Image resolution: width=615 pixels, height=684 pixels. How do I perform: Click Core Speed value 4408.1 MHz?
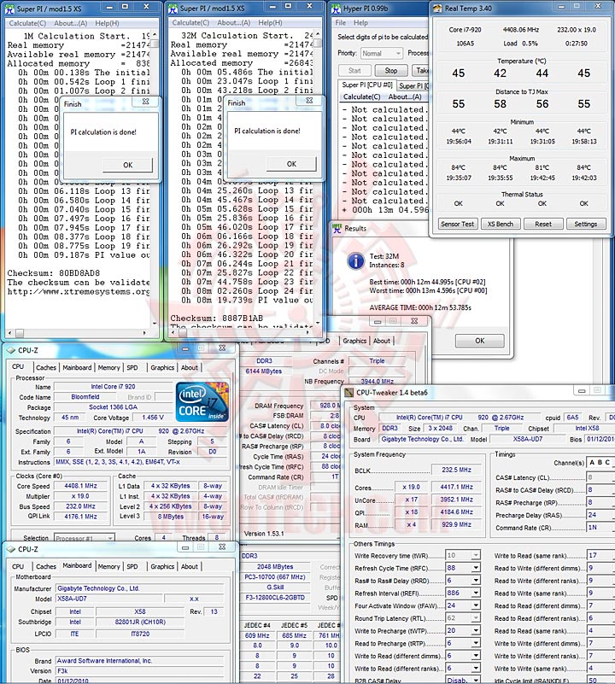coord(80,486)
